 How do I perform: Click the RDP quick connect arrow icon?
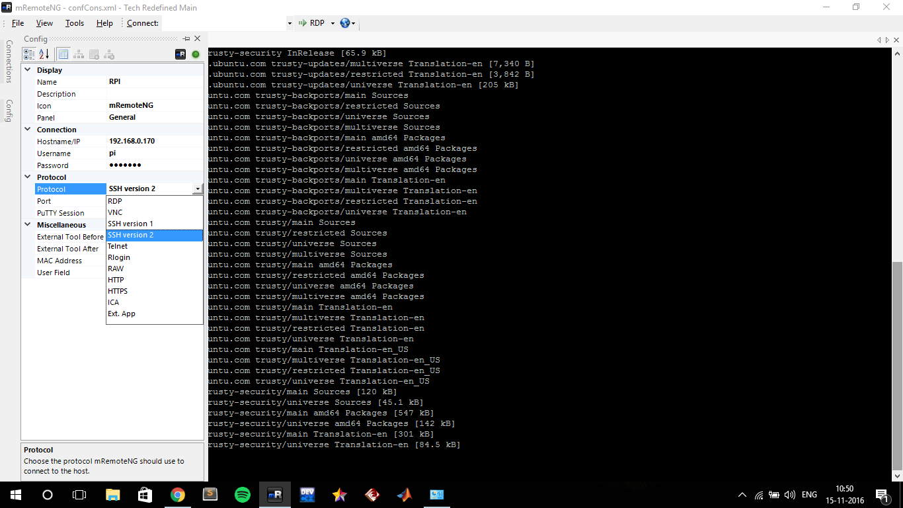(303, 23)
